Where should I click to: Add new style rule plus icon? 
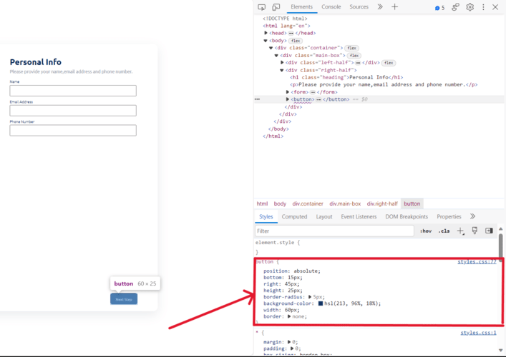pos(460,231)
